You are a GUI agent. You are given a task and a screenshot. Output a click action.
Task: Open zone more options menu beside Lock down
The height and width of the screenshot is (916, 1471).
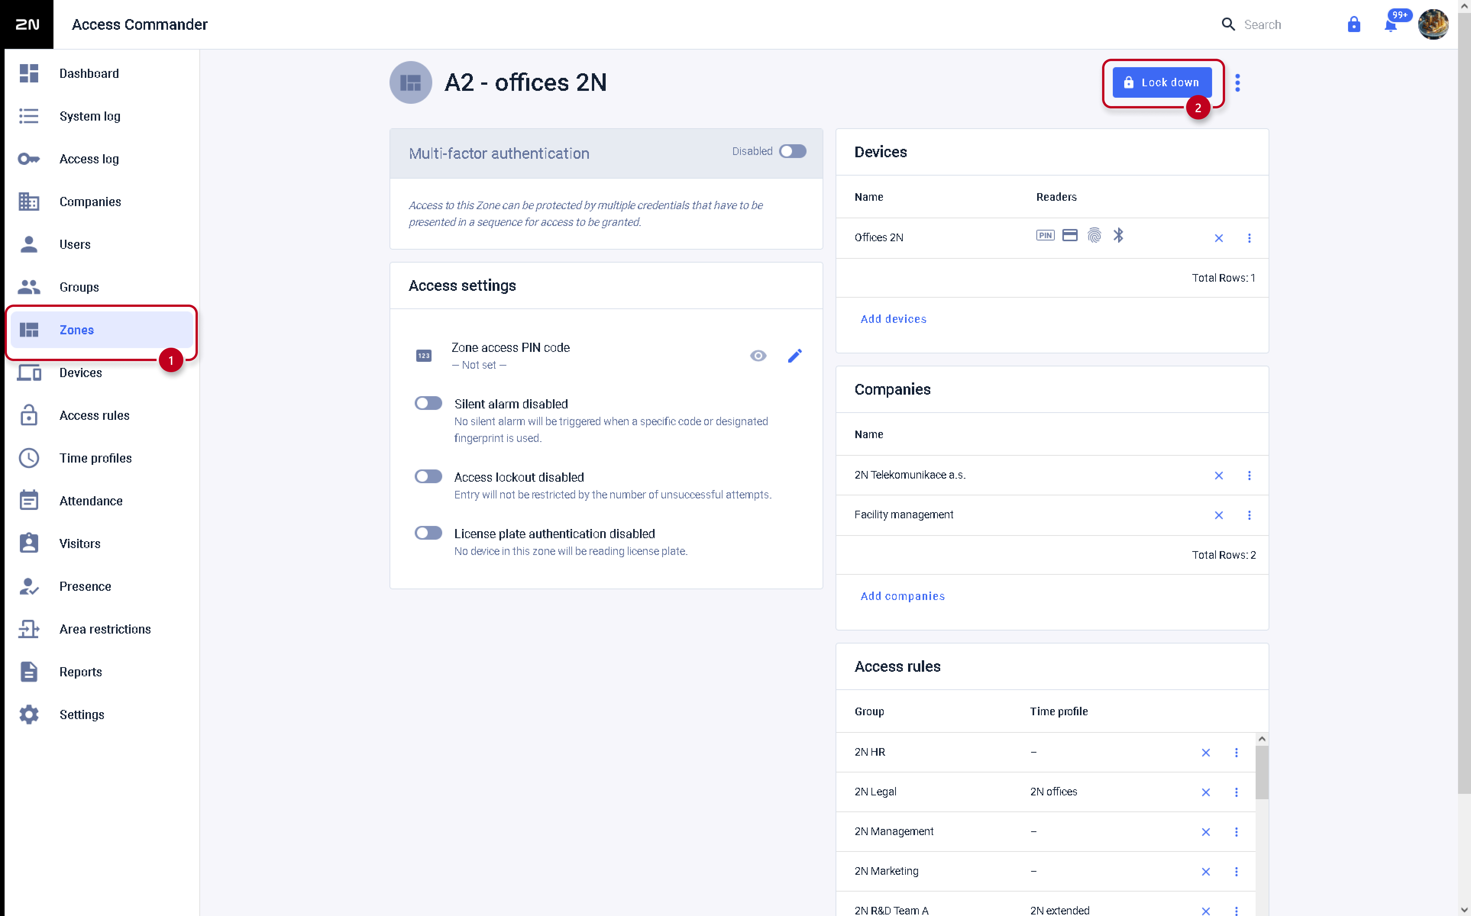(1238, 82)
